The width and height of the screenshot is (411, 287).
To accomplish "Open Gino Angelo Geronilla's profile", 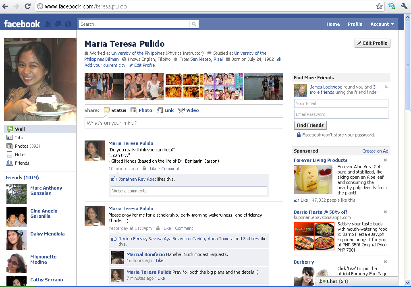I will [x=44, y=213].
